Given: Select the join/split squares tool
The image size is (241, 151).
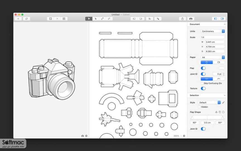Looking at the screenshot, I should pos(102,19).
